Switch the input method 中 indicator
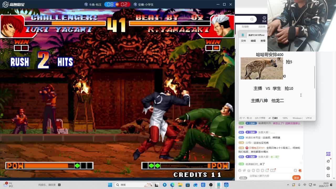Viewport: 336px width, 189px height. click(x=305, y=185)
